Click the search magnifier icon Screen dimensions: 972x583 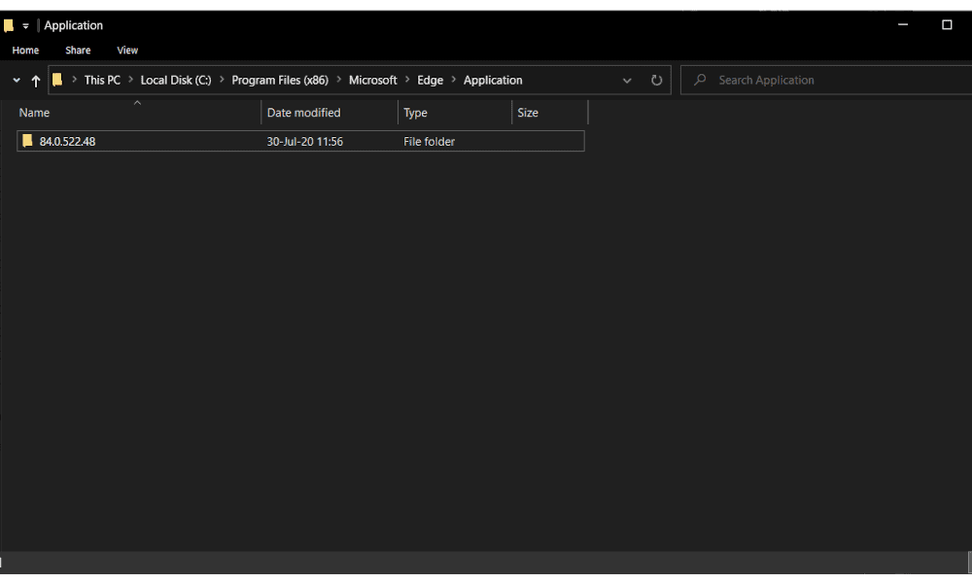(698, 80)
